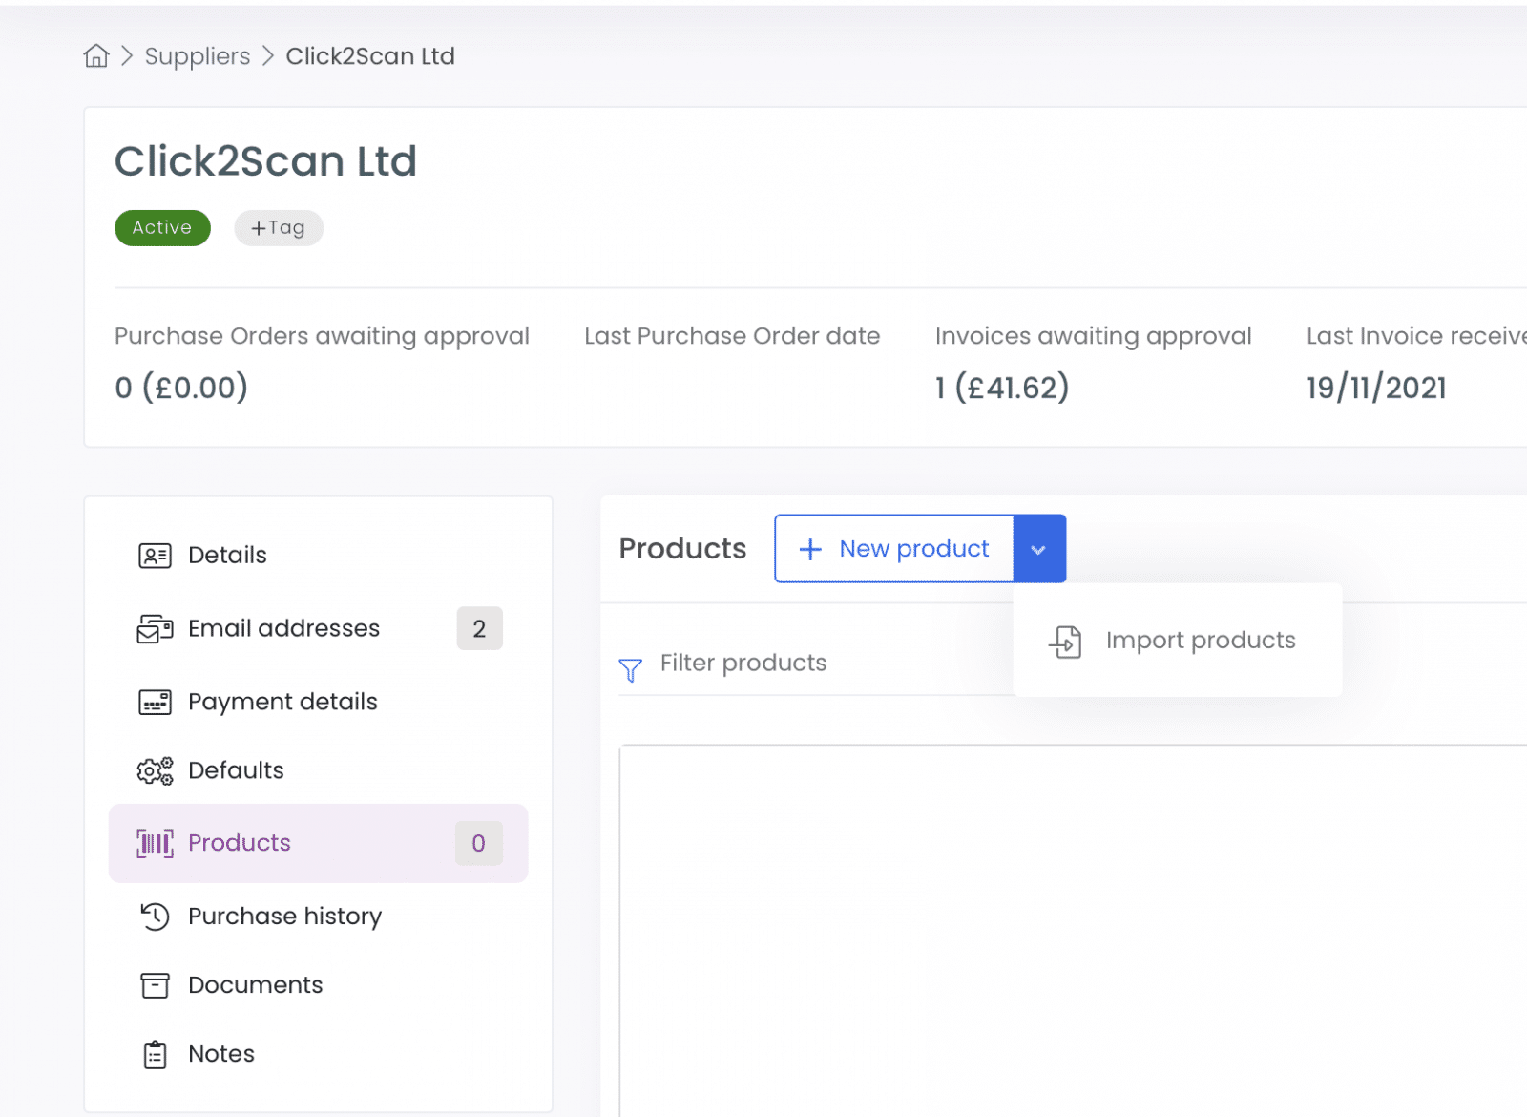Click the 0 (£0.00) value

[181, 388]
